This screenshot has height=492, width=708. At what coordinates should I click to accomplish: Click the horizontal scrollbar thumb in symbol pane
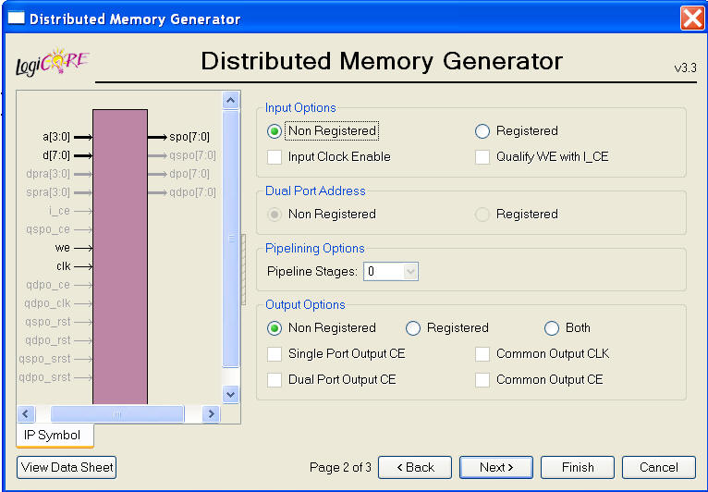pos(117,413)
